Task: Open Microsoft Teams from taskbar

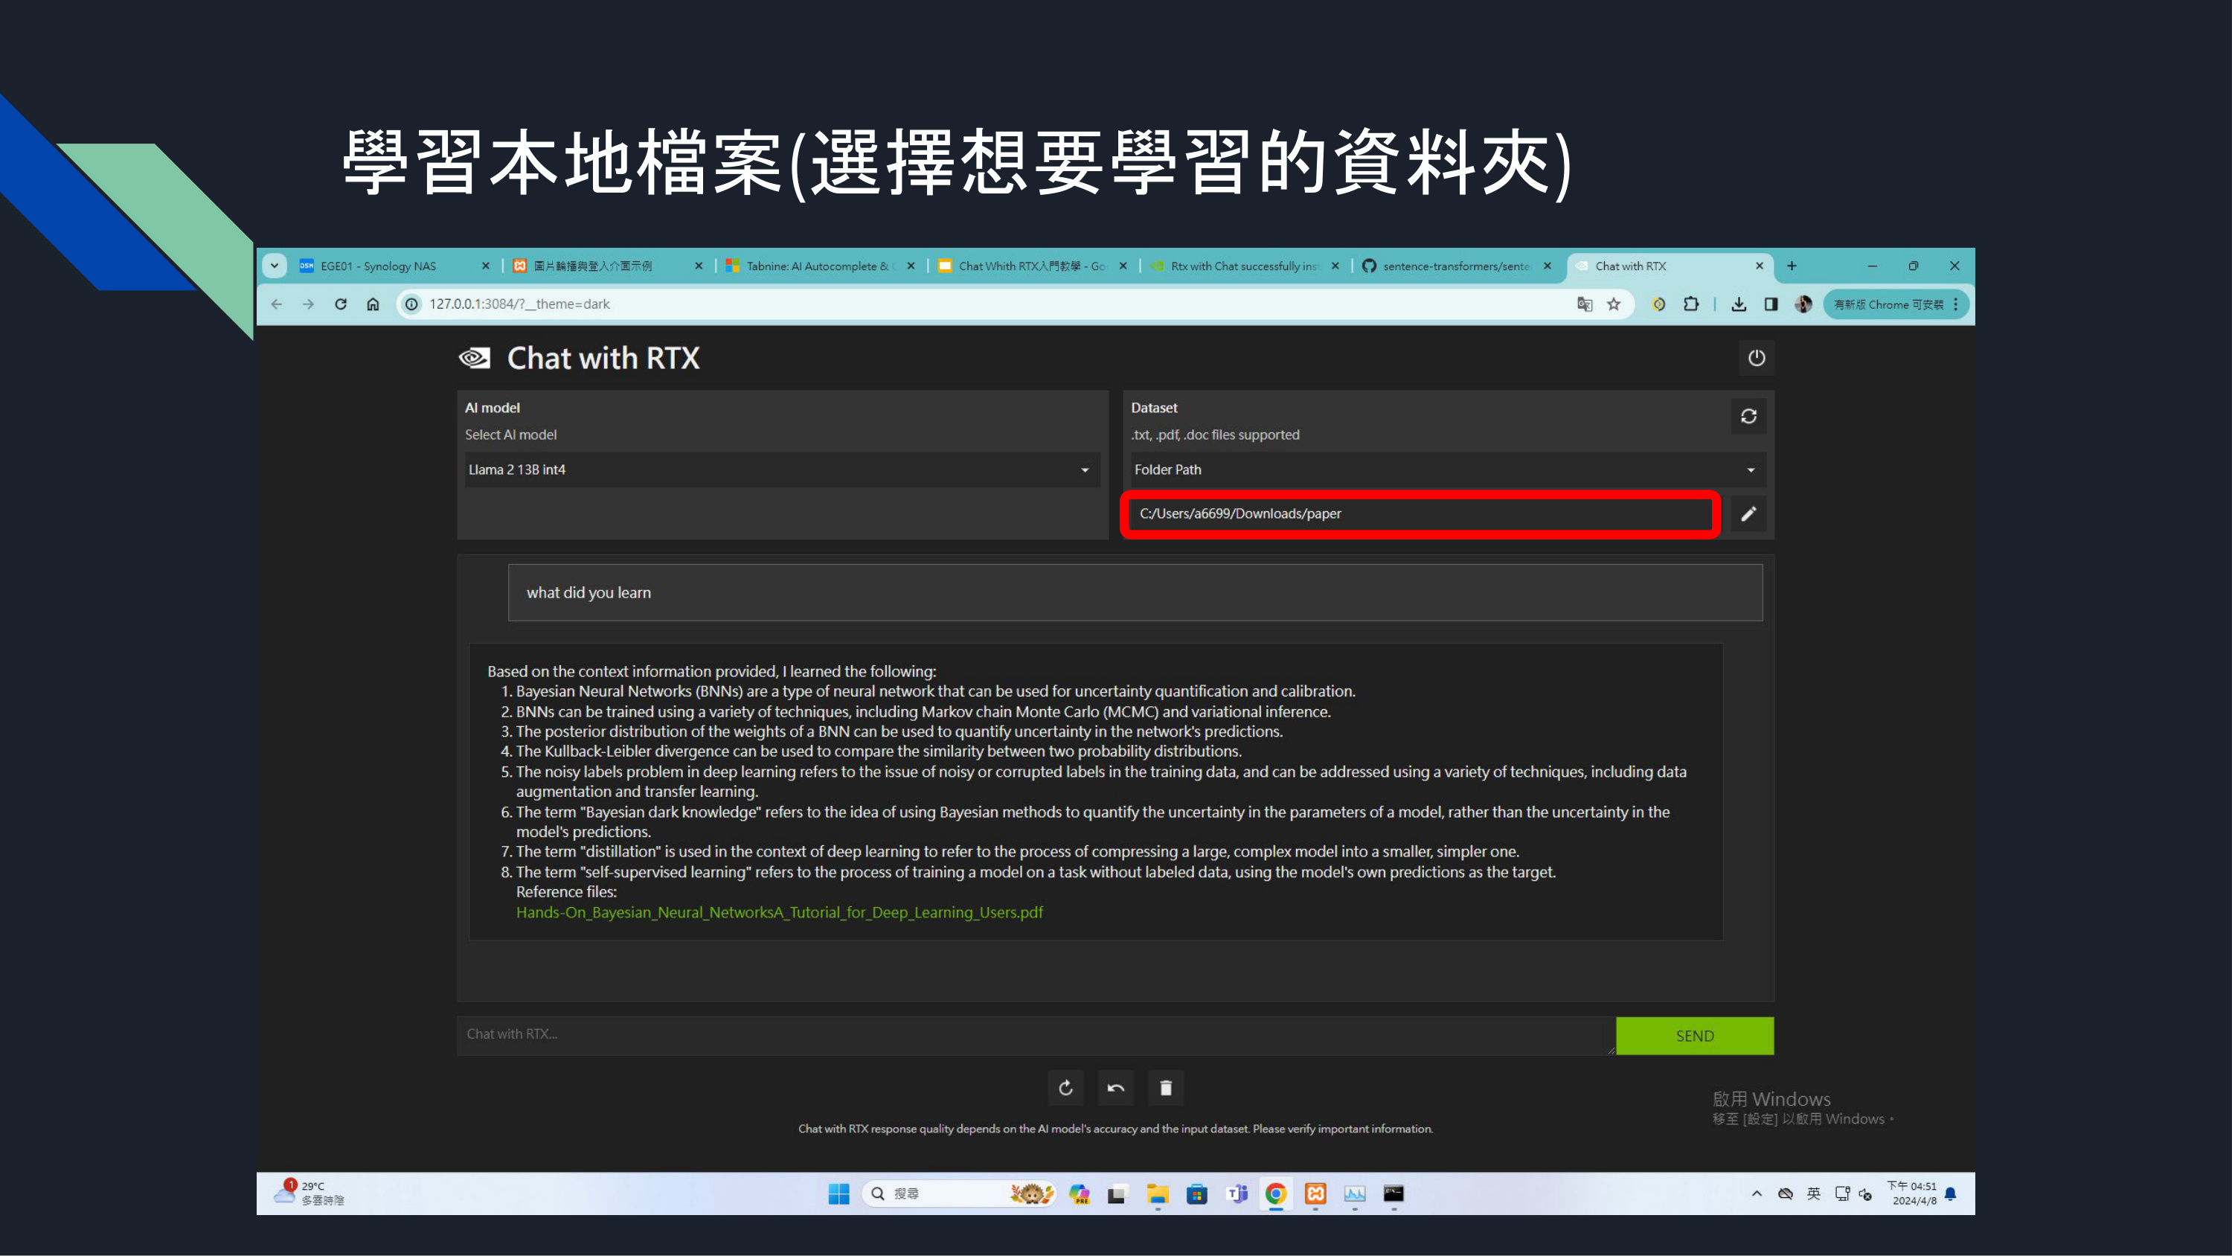Action: pyautogui.click(x=1237, y=1194)
